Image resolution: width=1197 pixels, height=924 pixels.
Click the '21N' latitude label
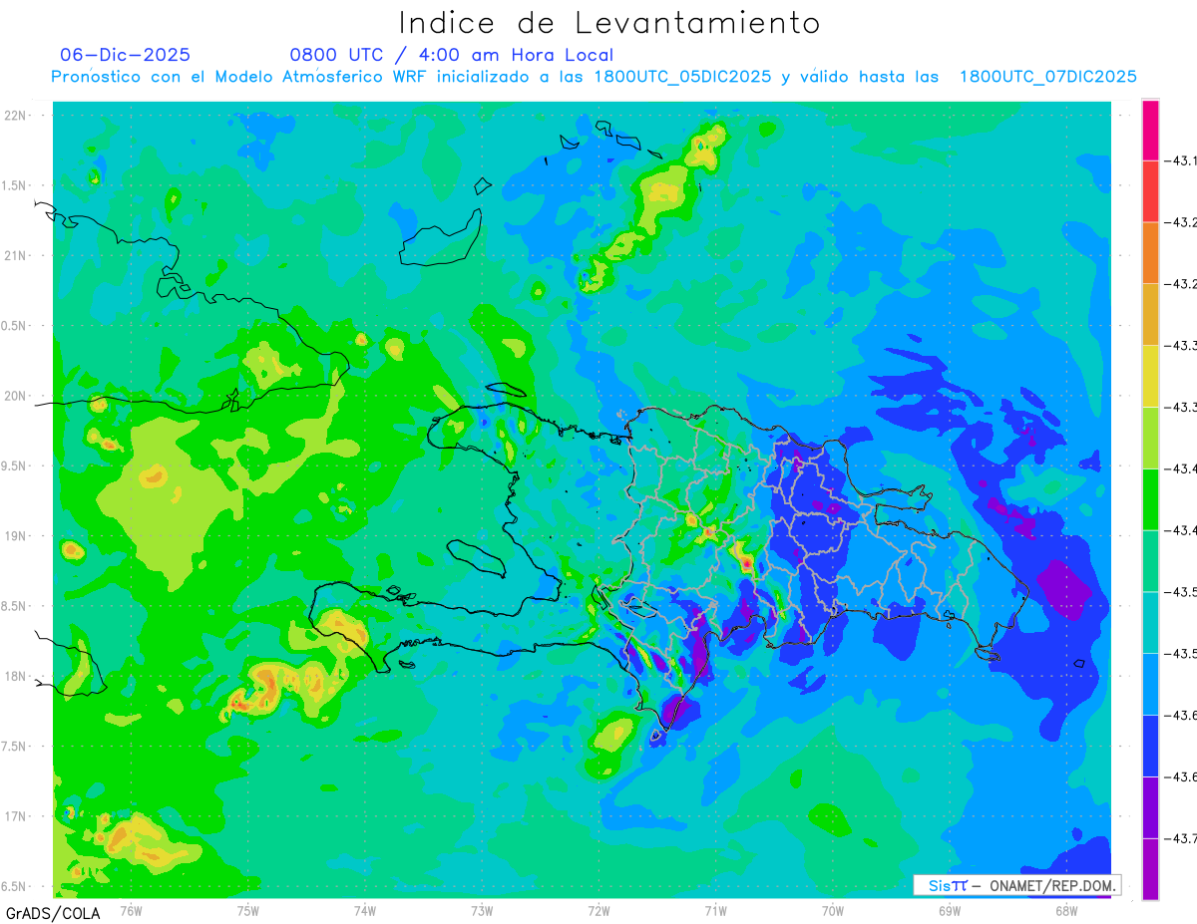(17, 255)
